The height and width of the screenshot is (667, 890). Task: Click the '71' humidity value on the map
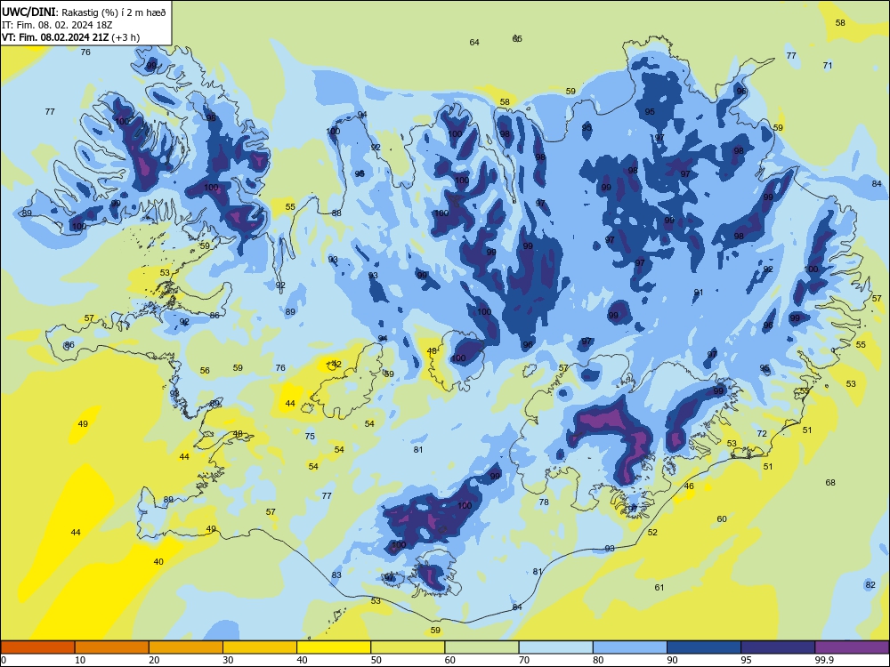(x=828, y=65)
